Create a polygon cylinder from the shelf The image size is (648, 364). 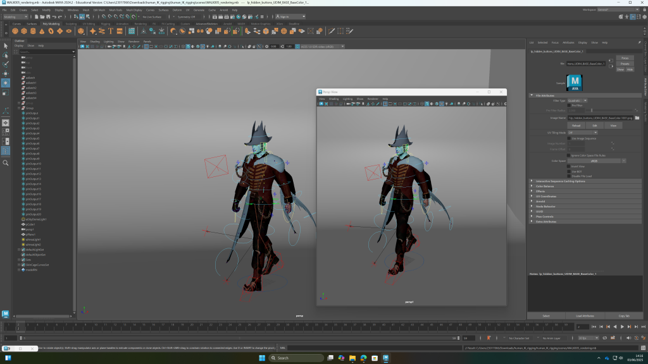(33, 31)
